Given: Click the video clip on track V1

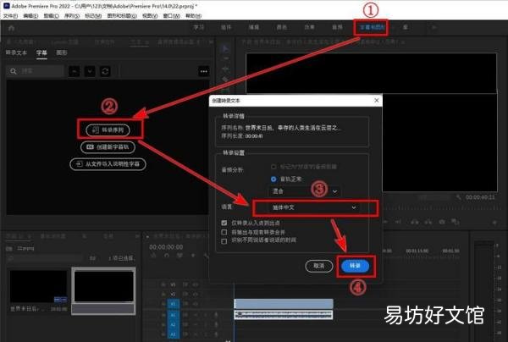Looking at the screenshot, I should 284,304.
